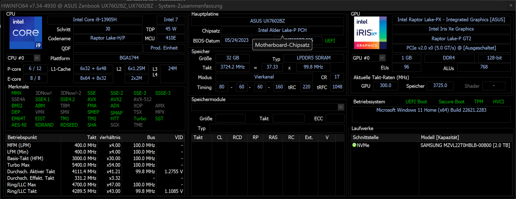Image resolution: width=516 pixels, height=199 pixels.
Task: Click the GPU clock value 300.0
Action: pyautogui.click(x=386, y=86)
